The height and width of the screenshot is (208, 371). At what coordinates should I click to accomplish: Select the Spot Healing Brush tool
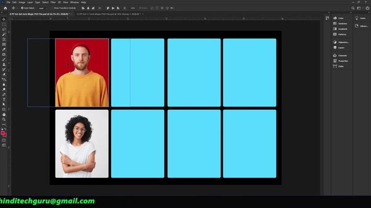pyautogui.click(x=4, y=54)
